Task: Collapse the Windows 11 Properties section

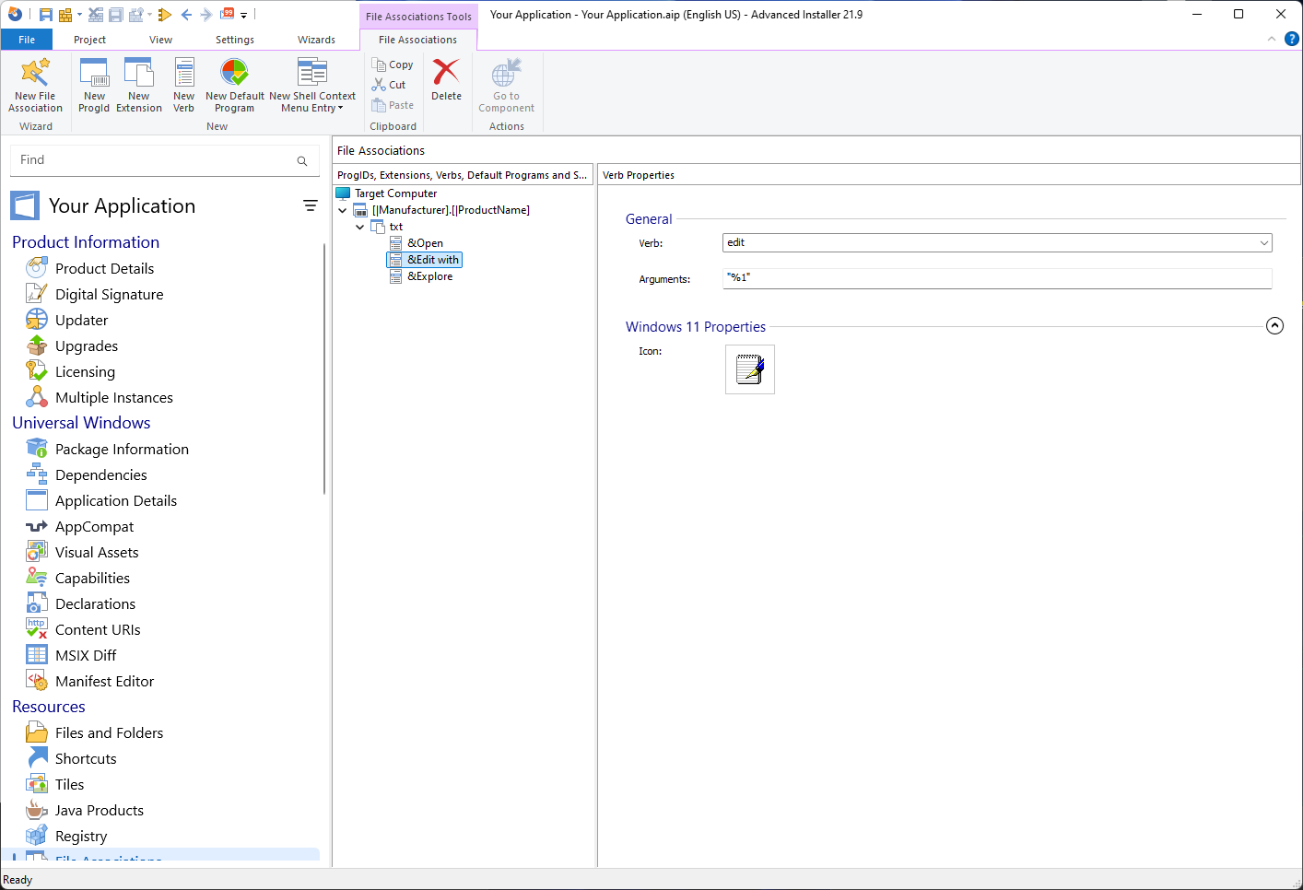Action: [1274, 326]
